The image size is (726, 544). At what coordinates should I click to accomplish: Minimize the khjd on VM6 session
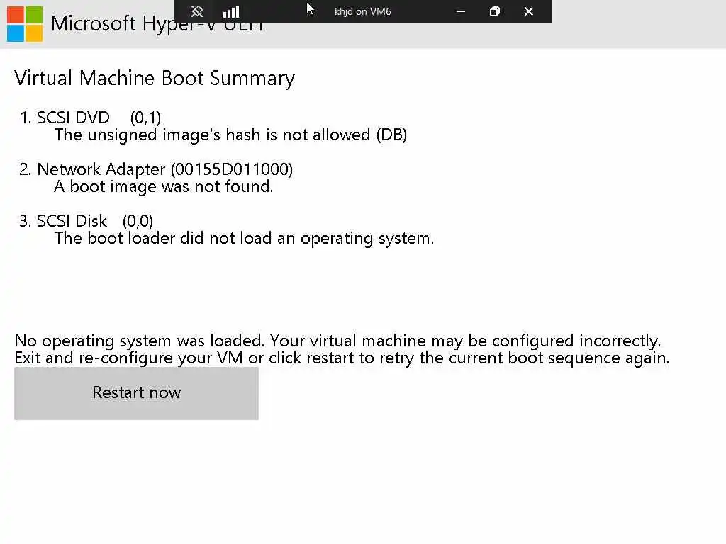[x=461, y=11]
